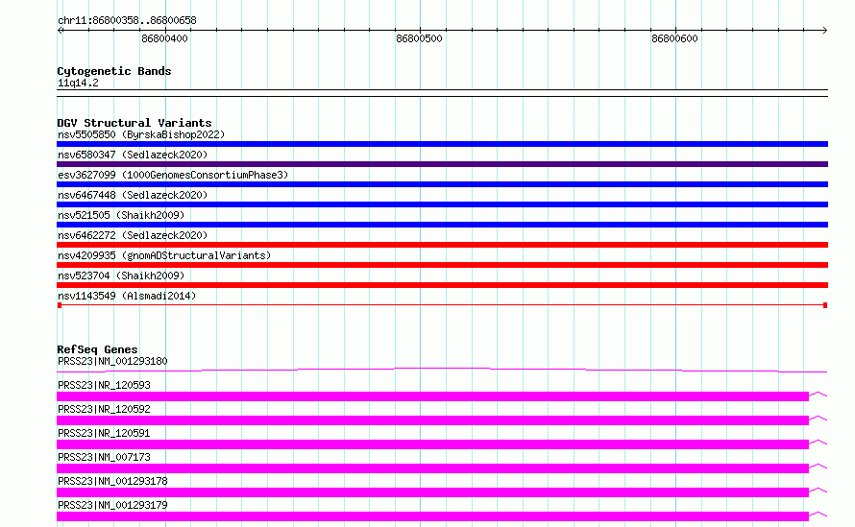Select the magenta exon bar of PRSS23|NR_120591

point(432,444)
